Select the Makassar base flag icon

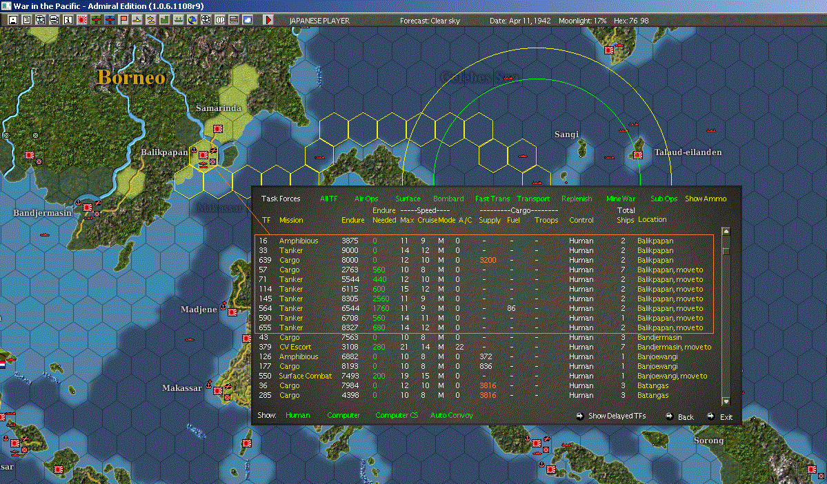217,391
